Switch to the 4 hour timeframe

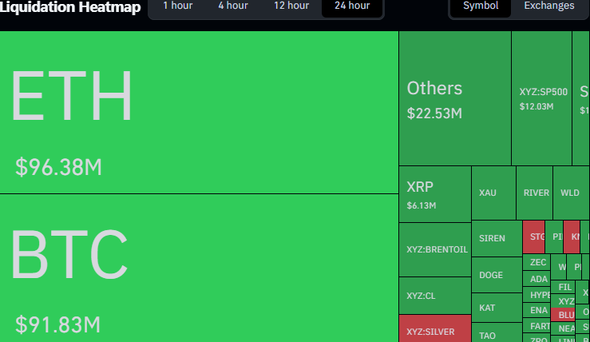tap(233, 6)
